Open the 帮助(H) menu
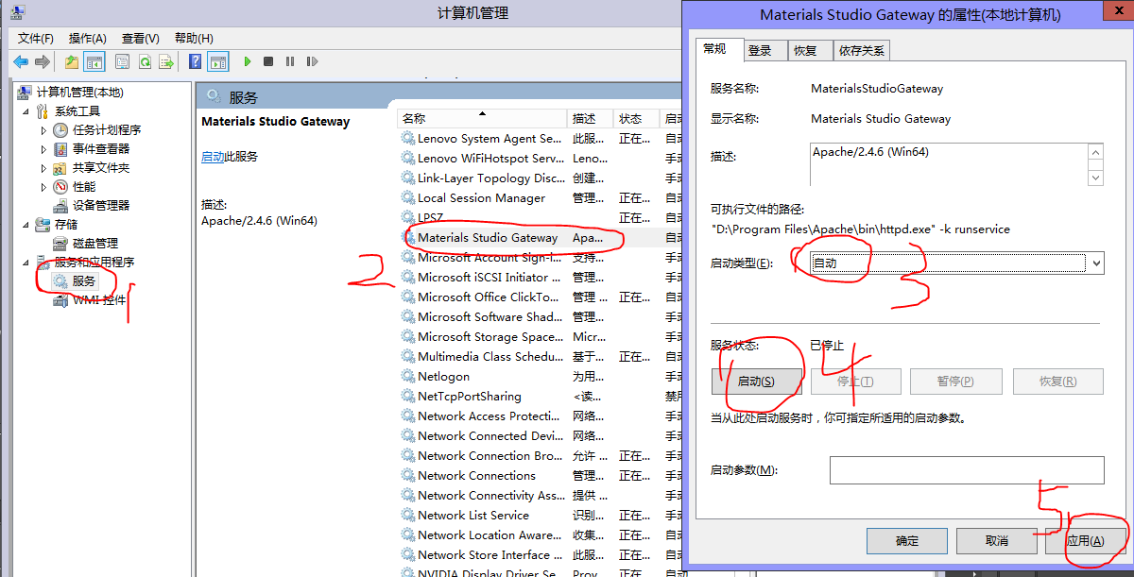 [x=195, y=38]
